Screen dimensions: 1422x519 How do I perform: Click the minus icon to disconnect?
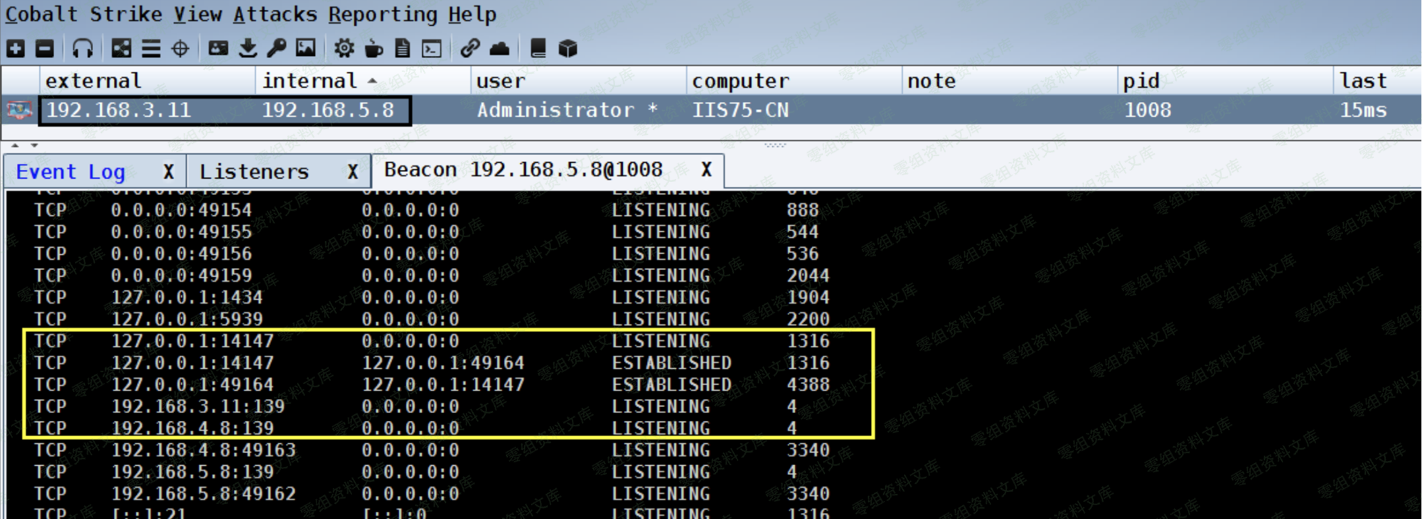pos(45,48)
